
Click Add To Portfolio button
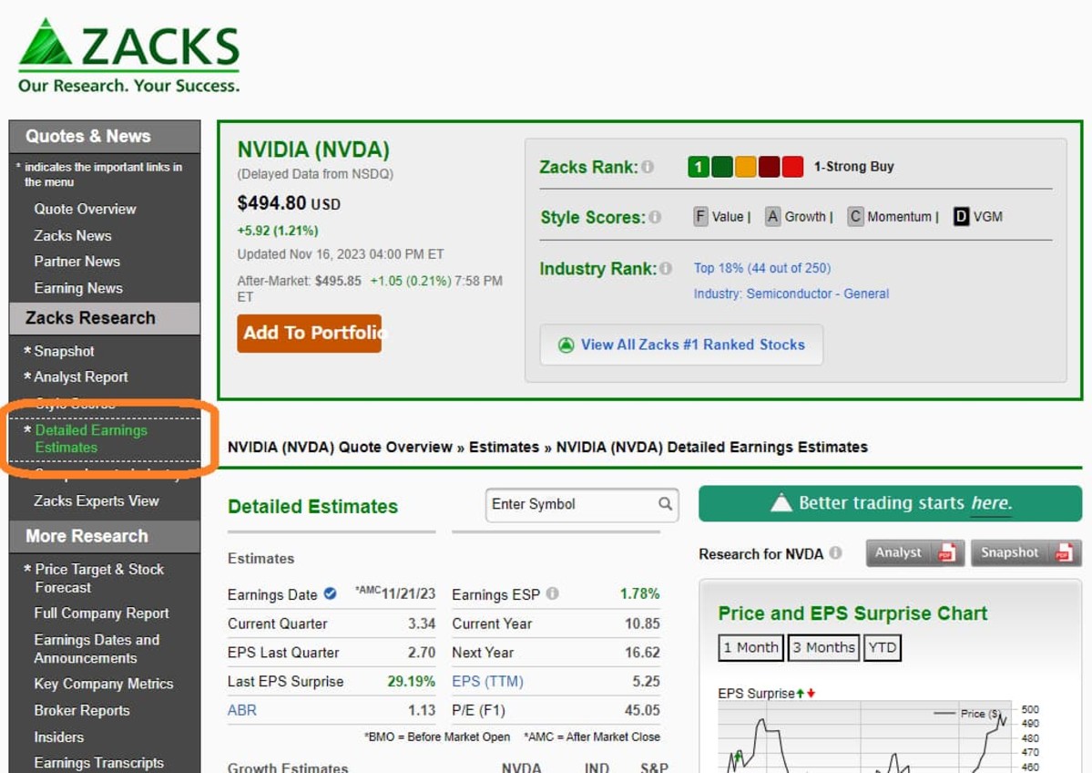[310, 334]
